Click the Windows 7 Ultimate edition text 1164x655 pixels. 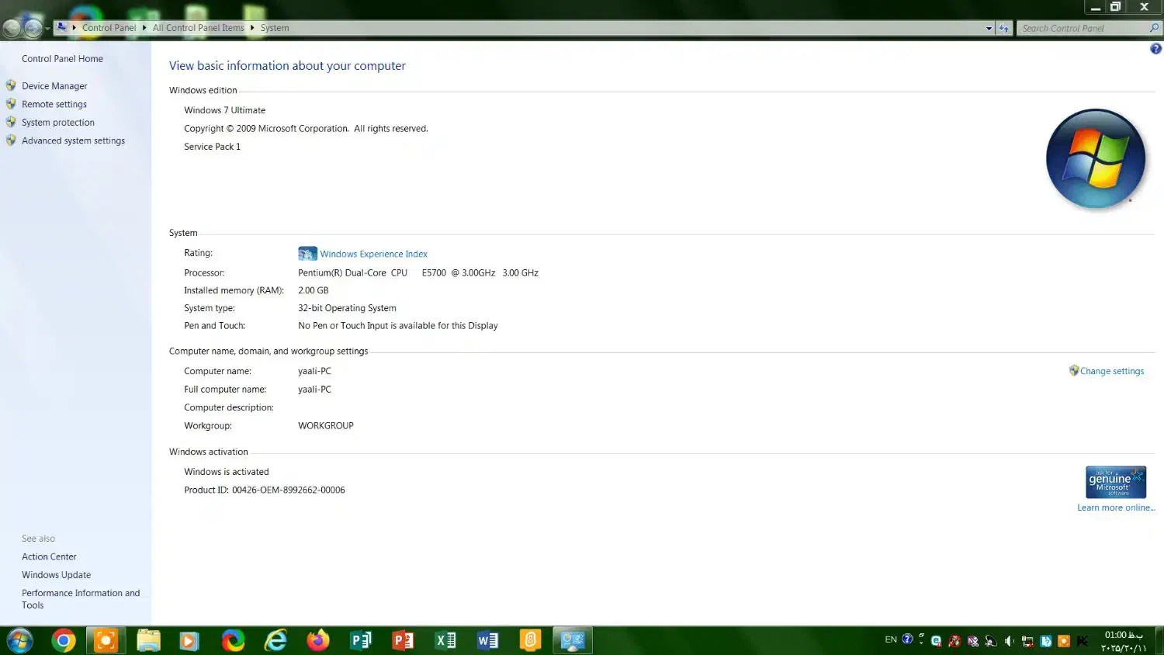[x=224, y=110]
